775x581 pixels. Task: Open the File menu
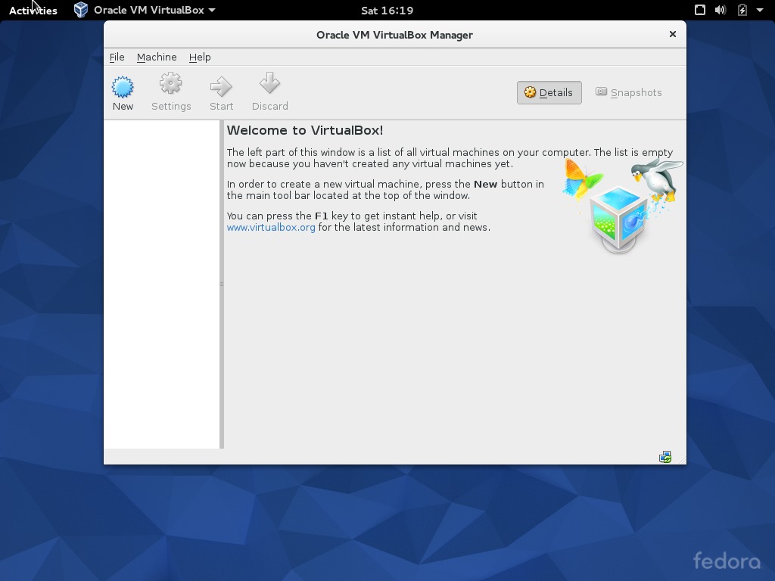pos(117,57)
